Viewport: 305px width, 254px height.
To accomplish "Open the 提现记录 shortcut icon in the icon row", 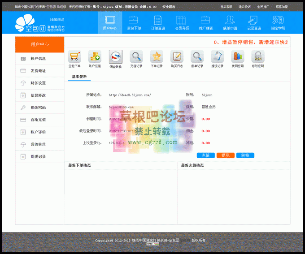I will tap(218, 56).
